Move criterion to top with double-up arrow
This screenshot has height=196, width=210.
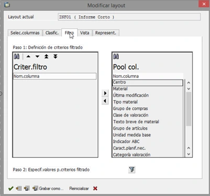47,56
